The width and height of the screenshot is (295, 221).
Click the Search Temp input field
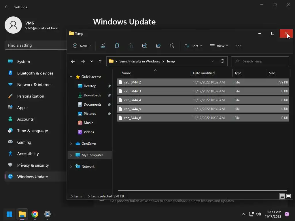[260, 61]
